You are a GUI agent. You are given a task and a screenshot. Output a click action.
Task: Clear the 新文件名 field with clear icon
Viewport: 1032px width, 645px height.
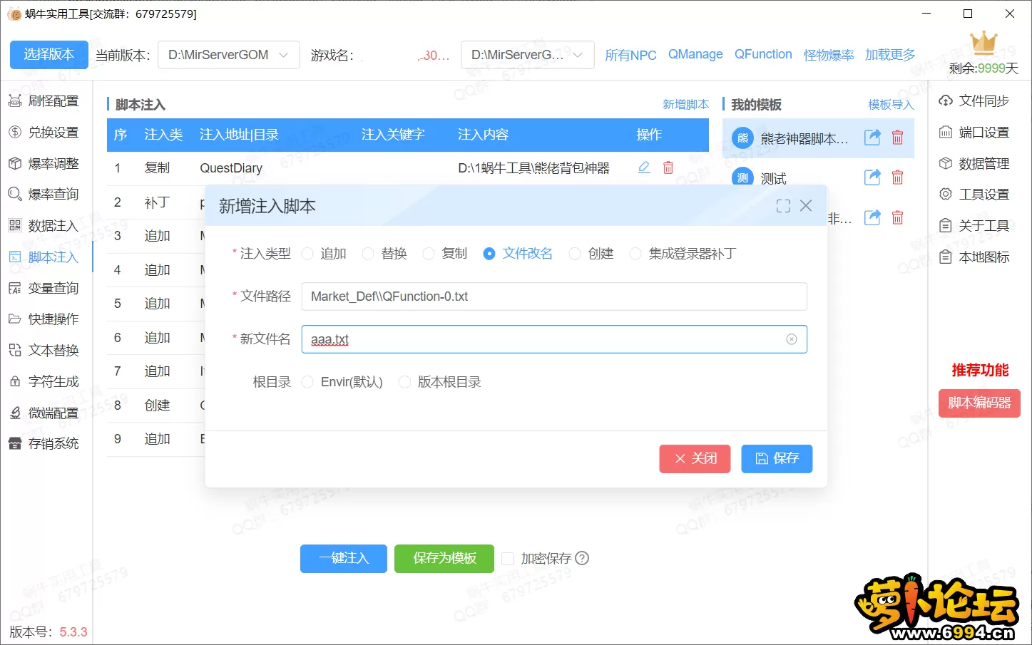click(x=792, y=339)
